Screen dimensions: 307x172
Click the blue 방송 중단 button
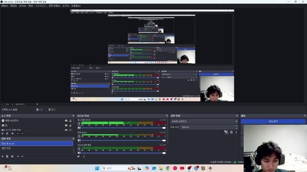pyautogui.click(x=273, y=121)
